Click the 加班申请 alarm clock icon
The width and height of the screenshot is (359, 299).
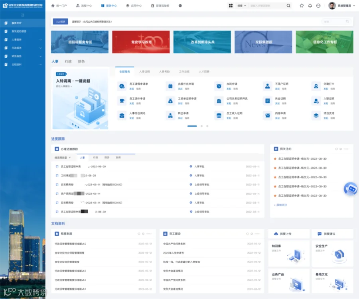(219, 86)
